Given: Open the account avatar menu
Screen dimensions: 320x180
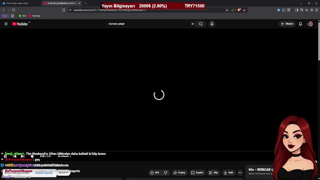Looking at the screenshot, I should coord(310,24).
